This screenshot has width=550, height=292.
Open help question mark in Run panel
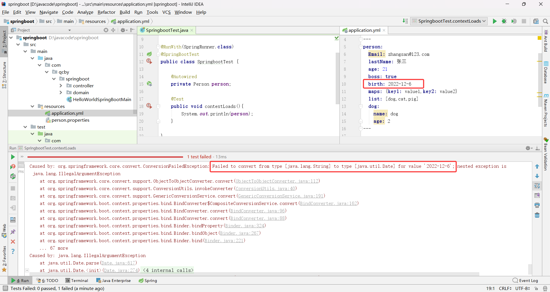pyautogui.click(x=13, y=251)
